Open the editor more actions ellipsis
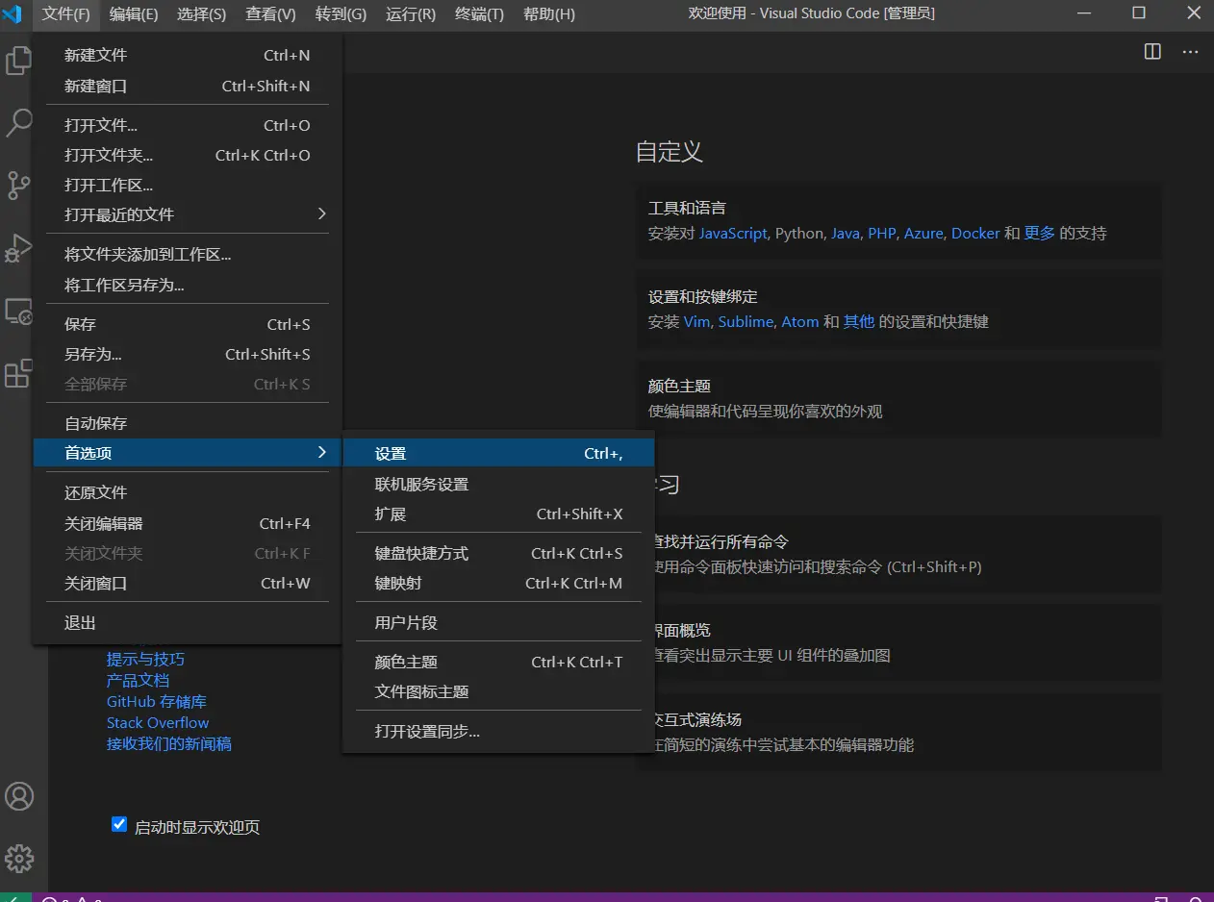Viewport: 1214px width, 902px height. [x=1191, y=52]
